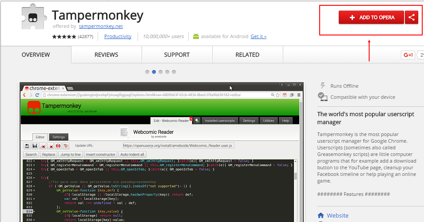Image resolution: width=424 pixels, height=222 pixels.
Task: Collapse the code fold arrow at line 822
Action: 34,161
